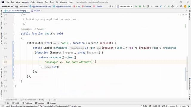
Task: Click the Providers navigation bar breadcrumb
Action: point(24,7)
